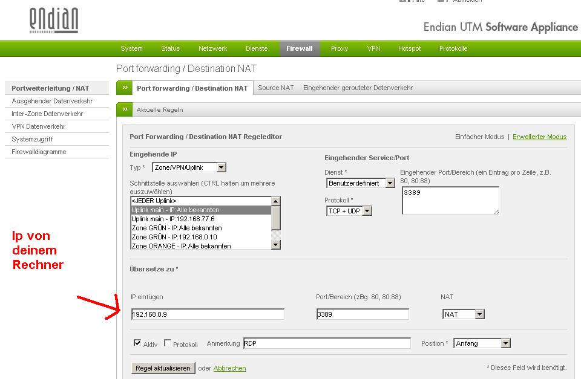581x379 pixels.
Task: Click the green arrow icon beside Aktuelle Regeln
Action: 125,109
